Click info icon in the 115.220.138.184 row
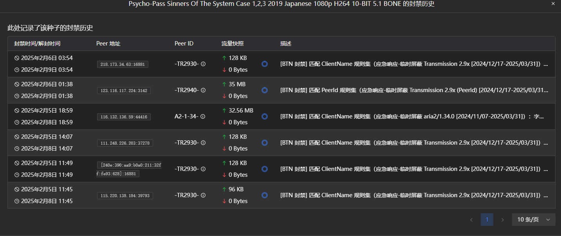 click(x=203, y=195)
